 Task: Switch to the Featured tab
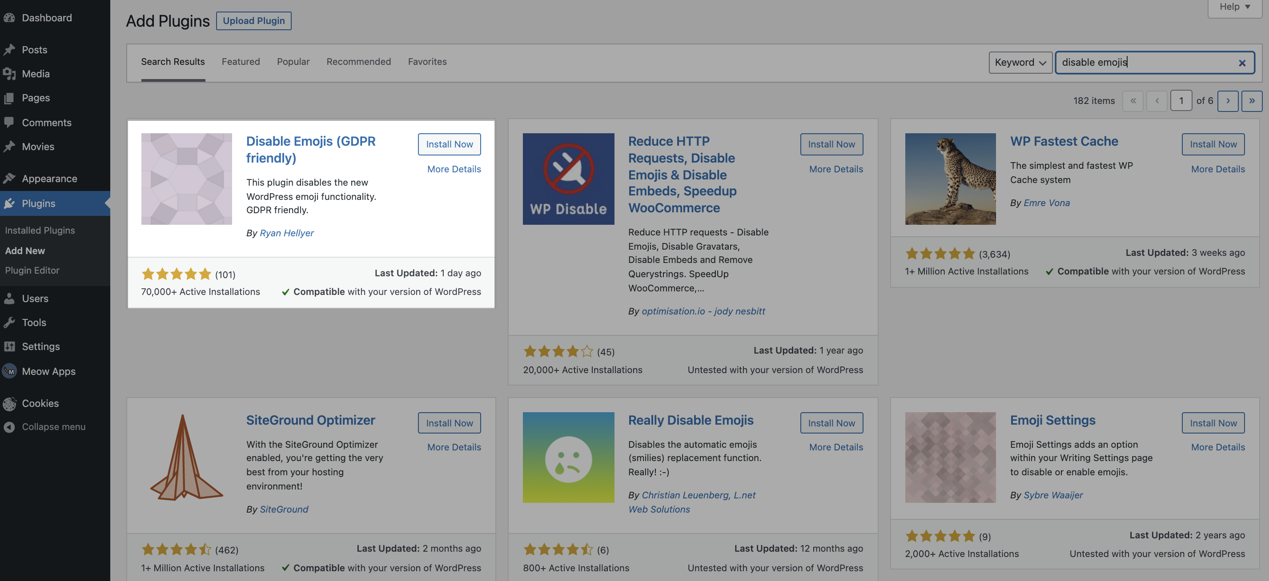[241, 61]
